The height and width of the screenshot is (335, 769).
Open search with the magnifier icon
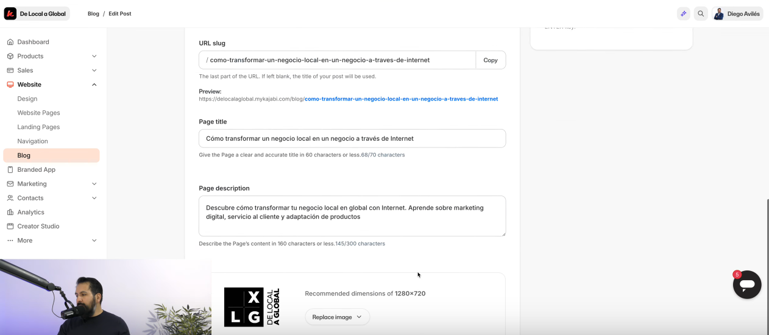(x=701, y=13)
